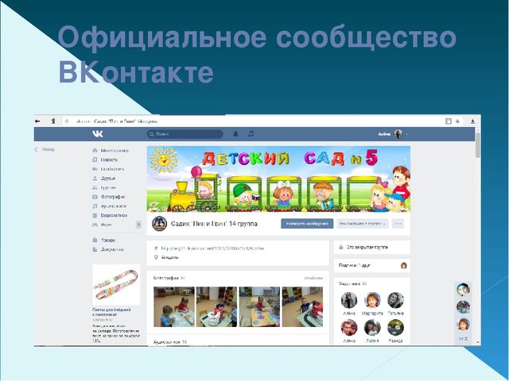Click the 'Написать сообщение' button
The width and height of the screenshot is (509, 381).
point(307,224)
